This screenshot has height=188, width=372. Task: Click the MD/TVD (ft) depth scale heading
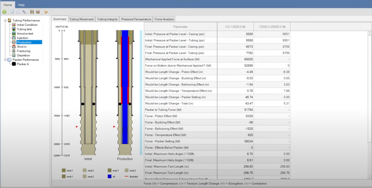click(x=62, y=27)
